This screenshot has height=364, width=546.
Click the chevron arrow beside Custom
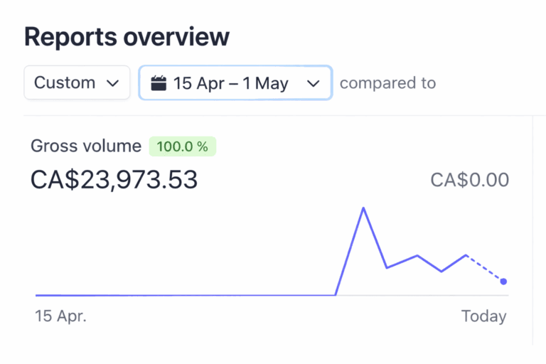pyautogui.click(x=112, y=83)
